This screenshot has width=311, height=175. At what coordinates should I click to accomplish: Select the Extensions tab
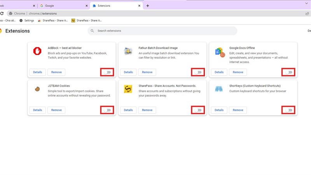116,6
